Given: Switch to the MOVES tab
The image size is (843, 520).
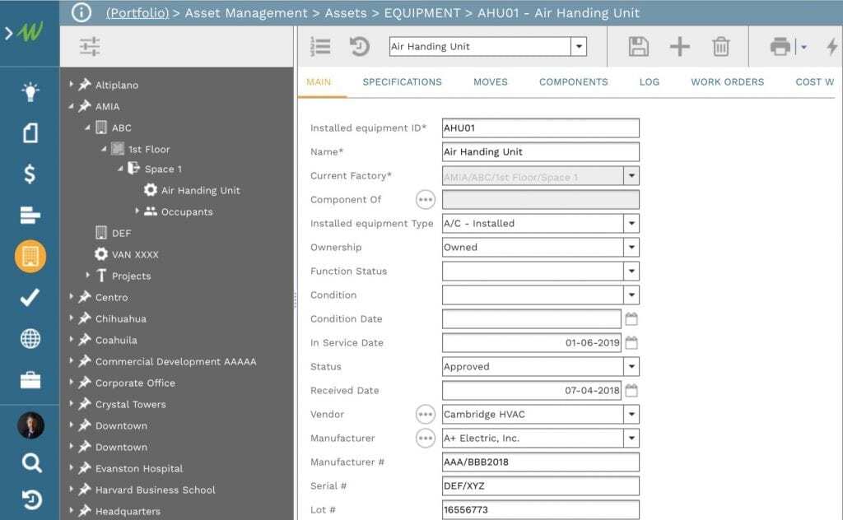Looking at the screenshot, I should point(491,81).
